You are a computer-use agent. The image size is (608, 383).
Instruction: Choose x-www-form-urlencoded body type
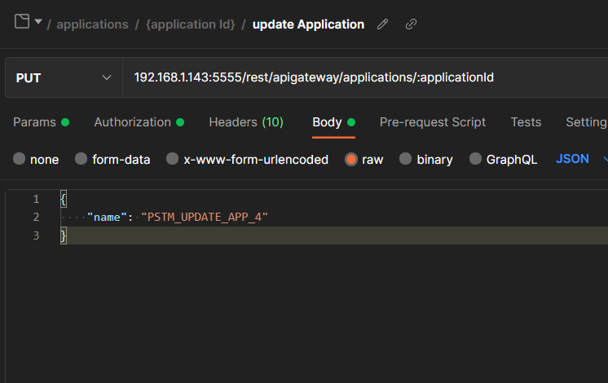pyautogui.click(x=173, y=160)
